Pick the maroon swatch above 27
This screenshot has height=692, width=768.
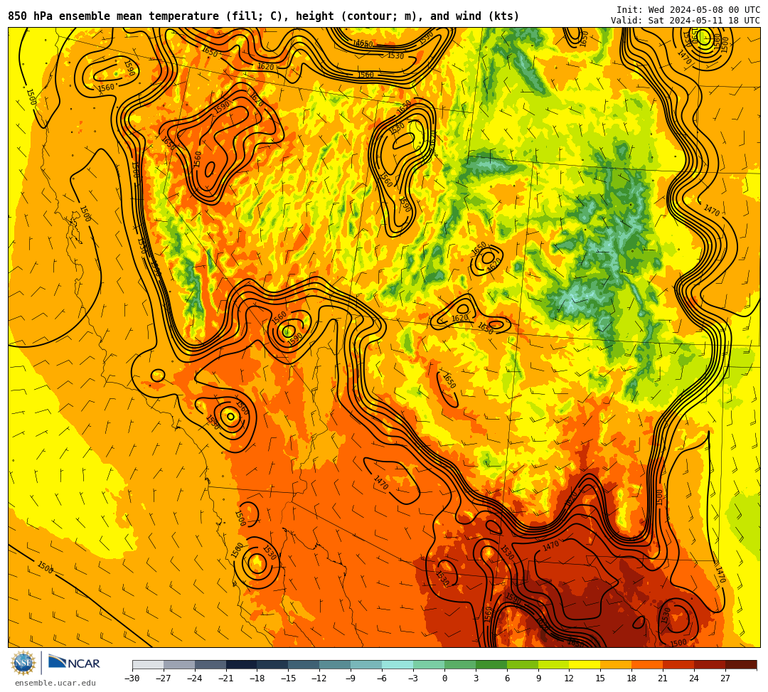tap(741, 664)
